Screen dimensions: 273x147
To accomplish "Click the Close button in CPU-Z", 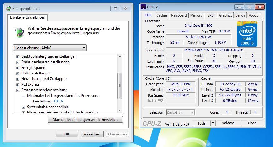I will 252,123.
